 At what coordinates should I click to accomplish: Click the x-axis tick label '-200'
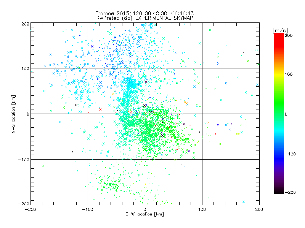point(30,209)
